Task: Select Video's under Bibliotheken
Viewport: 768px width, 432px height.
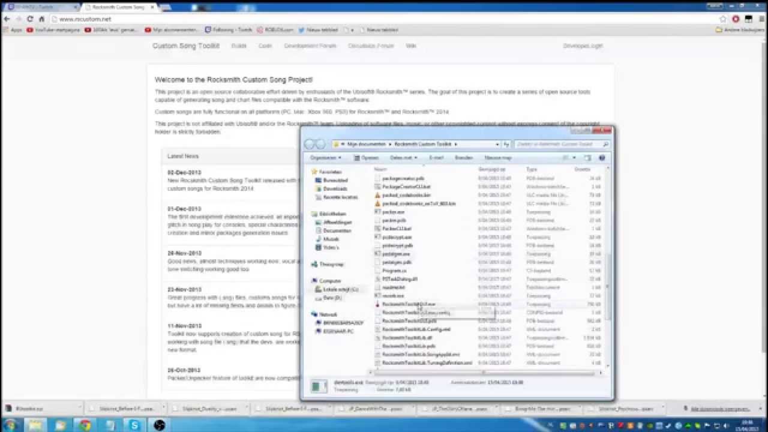Action: [331, 247]
